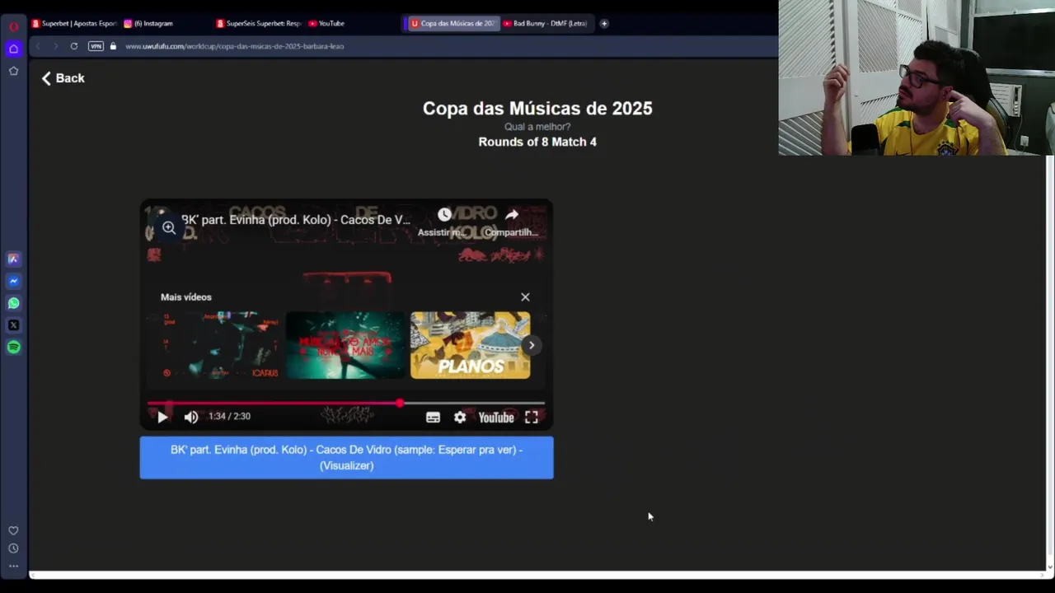Watch on YouTube logo link
This screenshot has width=1055, height=593.
pos(496,418)
